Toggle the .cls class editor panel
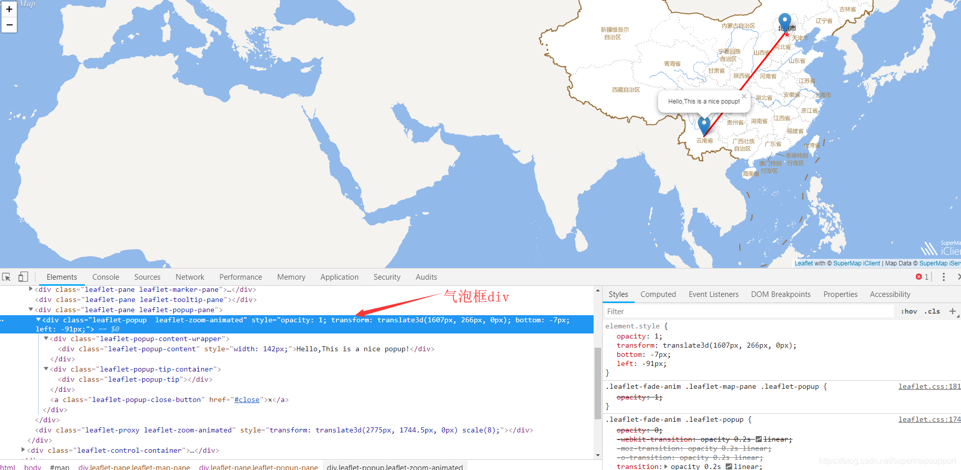This screenshot has height=470, width=961. 932,311
